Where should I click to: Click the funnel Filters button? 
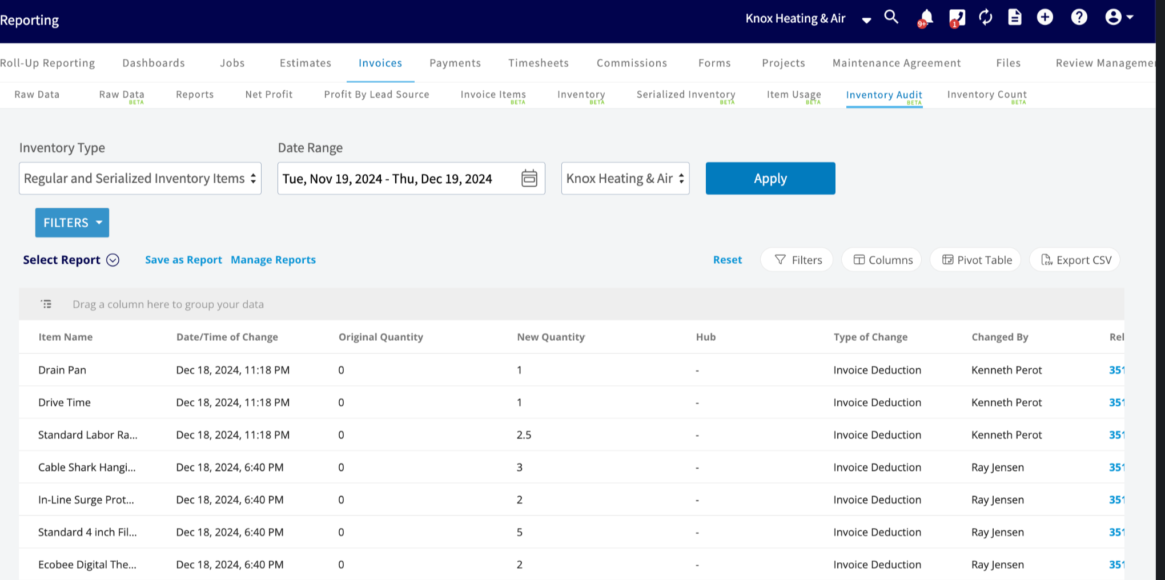(x=797, y=260)
